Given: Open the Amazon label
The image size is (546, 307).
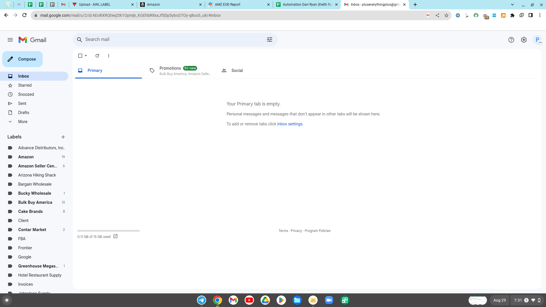Looking at the screenshot, I should point(34,157).
